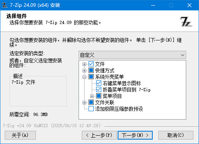
Task: Expand the 文件关联 tree node
Action: (x=84, y=102)
